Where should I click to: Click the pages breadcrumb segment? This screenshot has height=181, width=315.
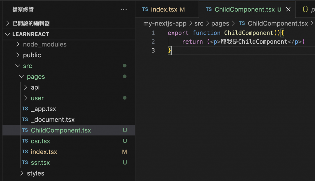click(220, 23)
